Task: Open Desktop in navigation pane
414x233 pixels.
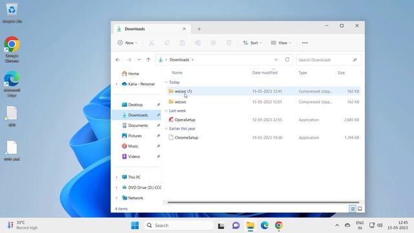Action: click(x=135, y=105)
